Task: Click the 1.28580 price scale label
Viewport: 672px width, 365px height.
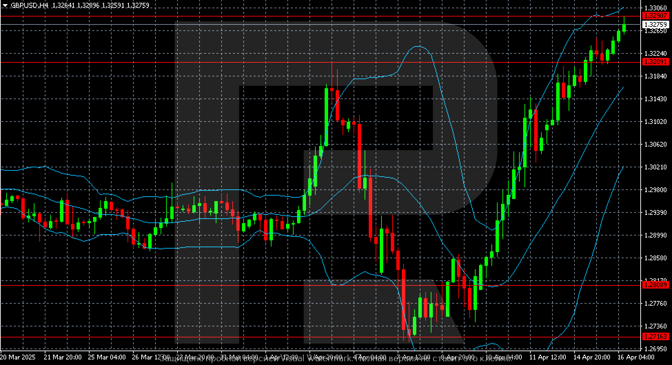Action: click(x=655, y=258)
